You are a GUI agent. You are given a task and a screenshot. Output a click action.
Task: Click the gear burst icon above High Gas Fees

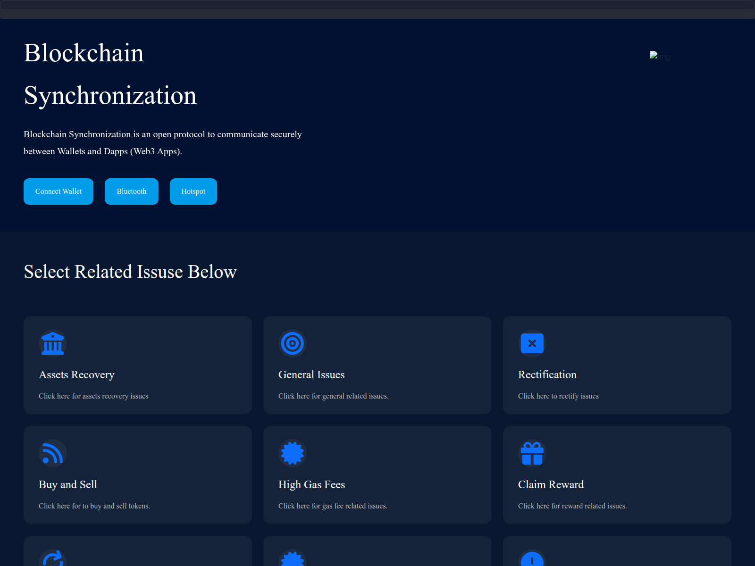[x=293, y=453]
